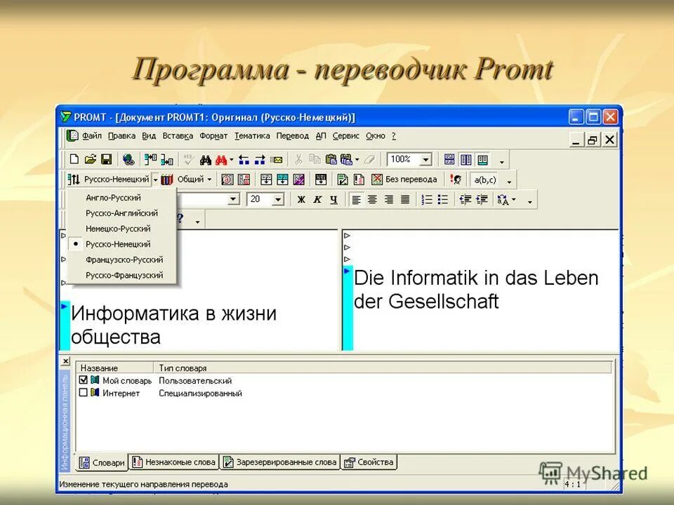Click the clipboard Paste icon

click(331, 160)
